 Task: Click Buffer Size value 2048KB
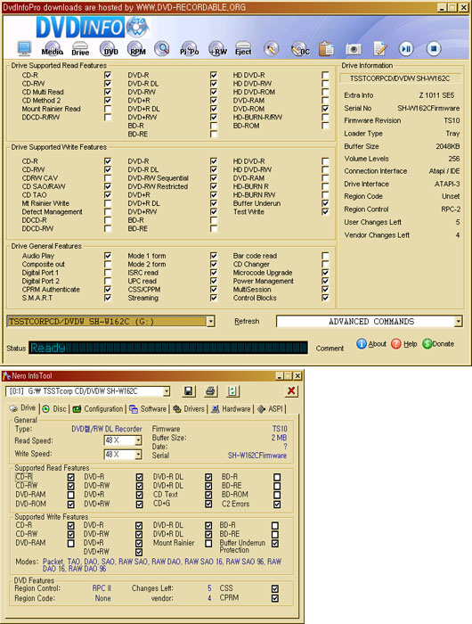click(448, 146)
